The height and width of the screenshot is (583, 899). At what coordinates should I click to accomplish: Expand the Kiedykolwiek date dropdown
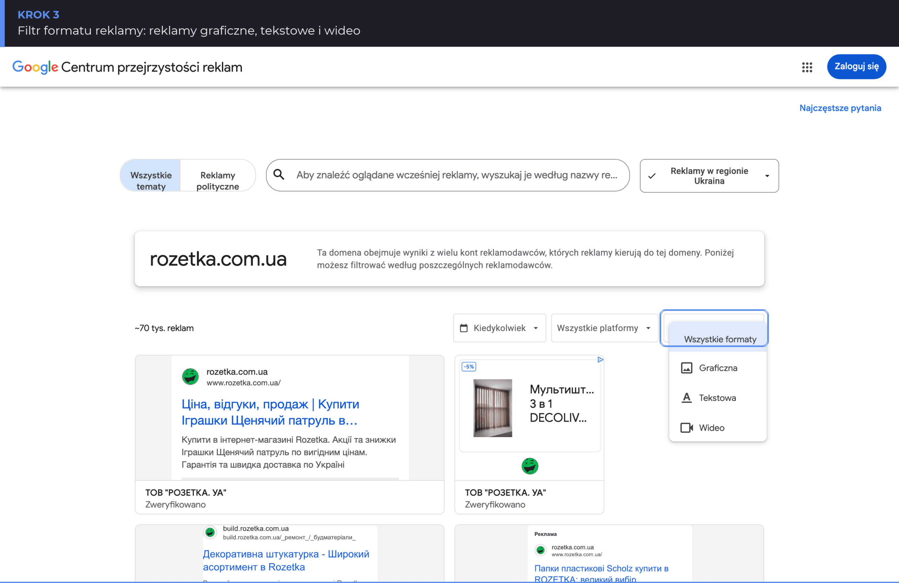click(499, 328)
